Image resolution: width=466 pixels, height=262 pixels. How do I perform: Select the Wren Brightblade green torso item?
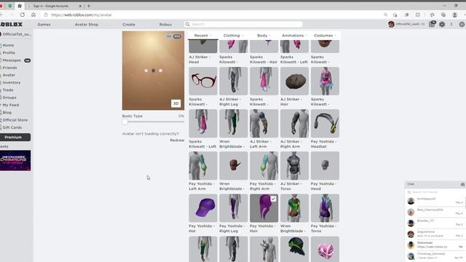(294, 208)
